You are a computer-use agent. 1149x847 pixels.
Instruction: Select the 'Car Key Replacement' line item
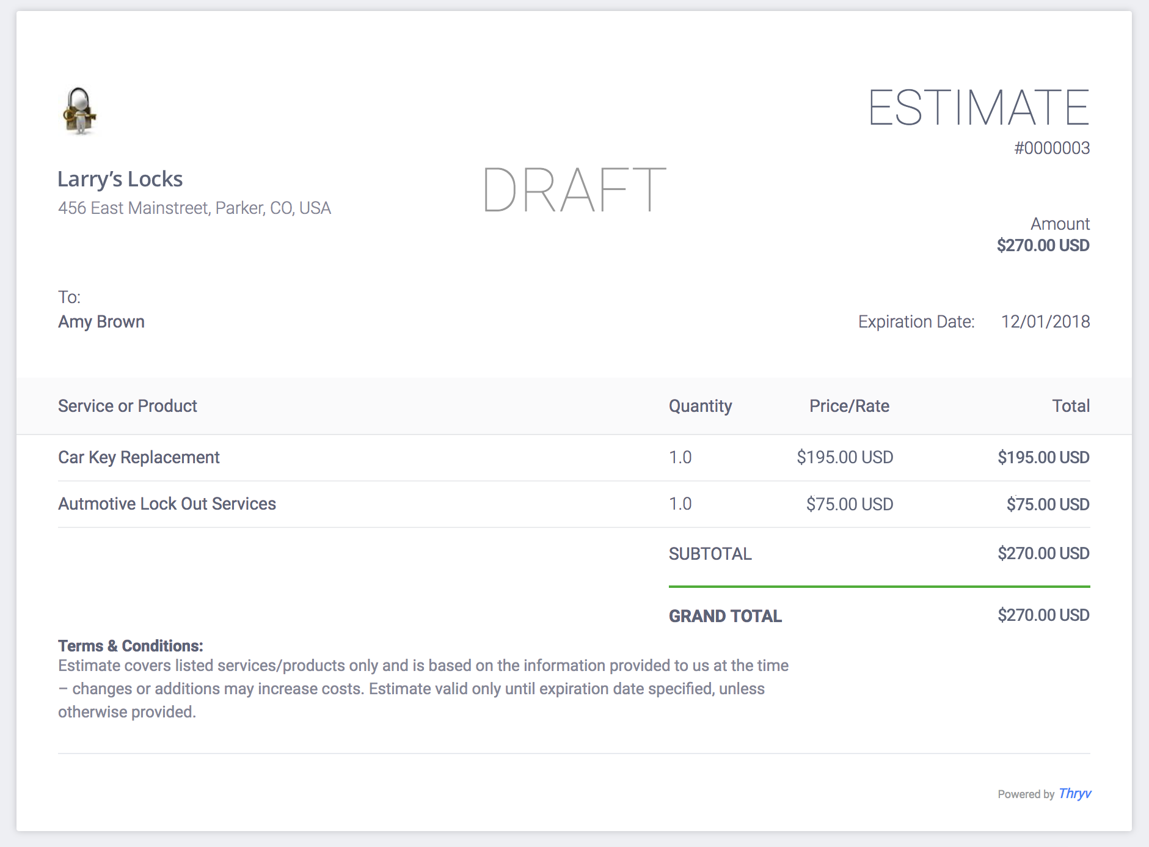pos(139,458)
